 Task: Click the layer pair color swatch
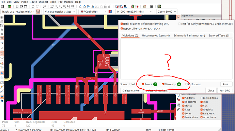pyautogui.click(x=110, y=12)
